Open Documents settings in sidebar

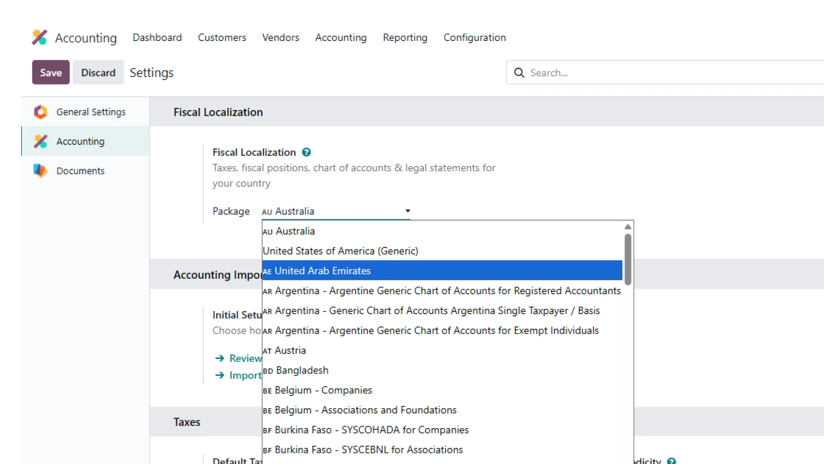tap(85, 171)
